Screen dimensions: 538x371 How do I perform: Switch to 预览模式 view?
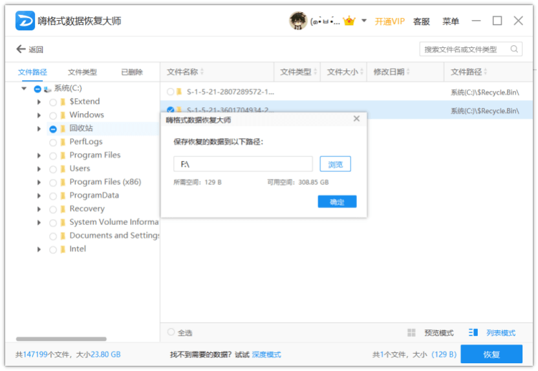click(x=438, y=333)
